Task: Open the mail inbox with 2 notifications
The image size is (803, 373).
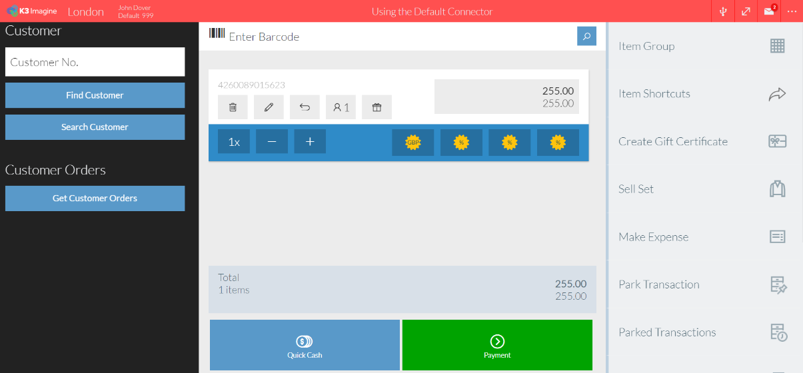Action: (770, 11)
